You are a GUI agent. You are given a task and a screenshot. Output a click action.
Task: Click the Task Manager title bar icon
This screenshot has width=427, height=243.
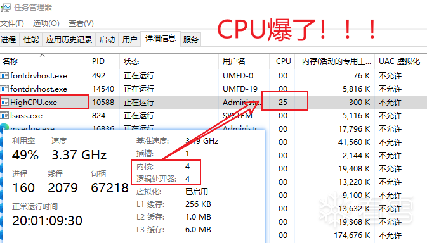tap(5, 8)
